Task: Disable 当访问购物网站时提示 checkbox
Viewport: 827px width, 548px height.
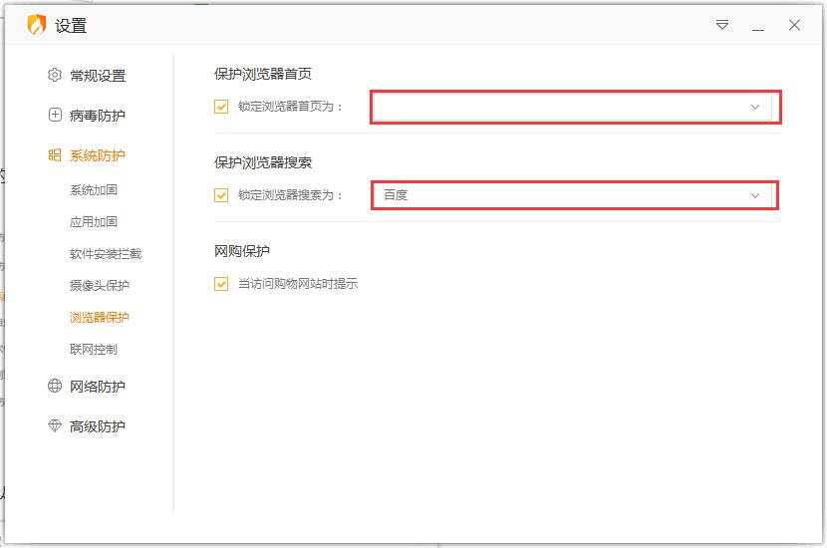Action: [221, 284]
